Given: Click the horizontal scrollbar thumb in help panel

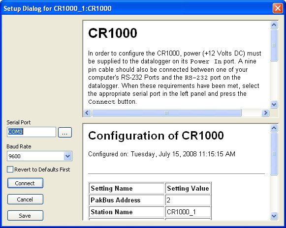Looking at the screenshot, I should [166, 113].
